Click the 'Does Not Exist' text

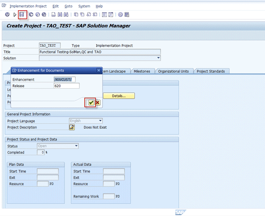point(95,127)
